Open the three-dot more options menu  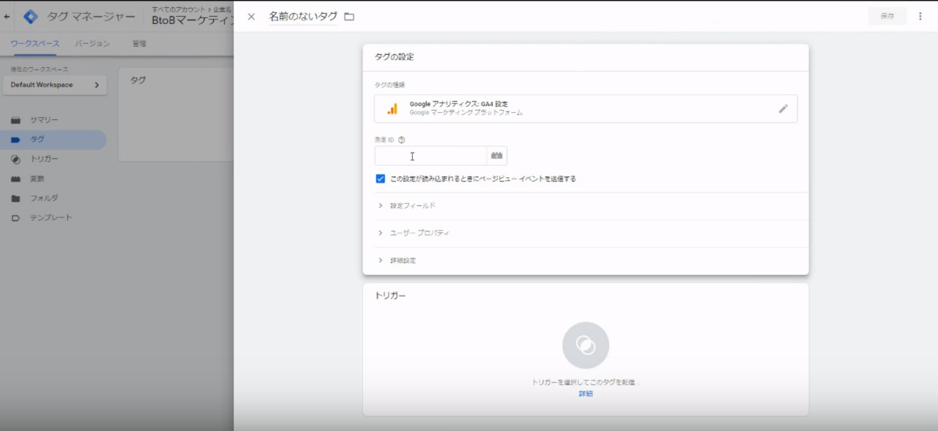click(x=920, y=16)
